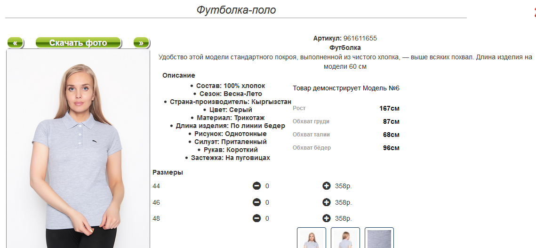Open the front-view model thumbnail
The width and height of the screenshot is (536, 248).
(312, 238)
